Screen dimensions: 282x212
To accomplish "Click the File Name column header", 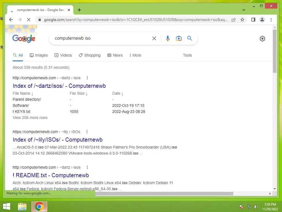I will (x=23, y=93).
